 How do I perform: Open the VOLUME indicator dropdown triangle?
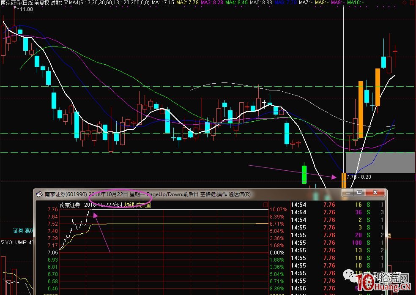click(x=3, y=243)
